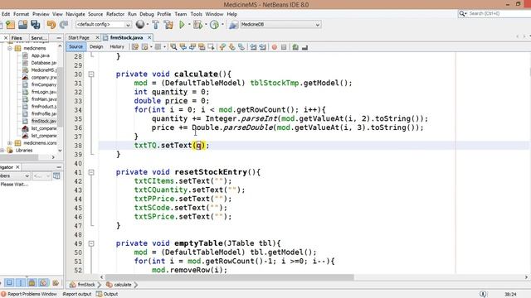The width and height of the screenshot is (531, 298).
Task: Toggle Show Non-Public Members filter
Action: click(32, 282)
